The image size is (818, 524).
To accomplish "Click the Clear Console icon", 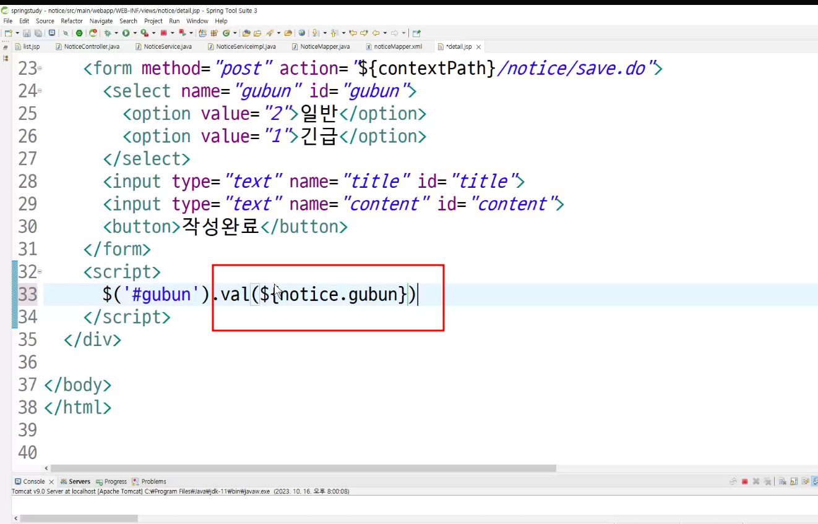I will (783, 481).
